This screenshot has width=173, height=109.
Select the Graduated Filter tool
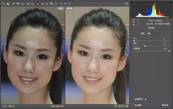click(51, 4)
